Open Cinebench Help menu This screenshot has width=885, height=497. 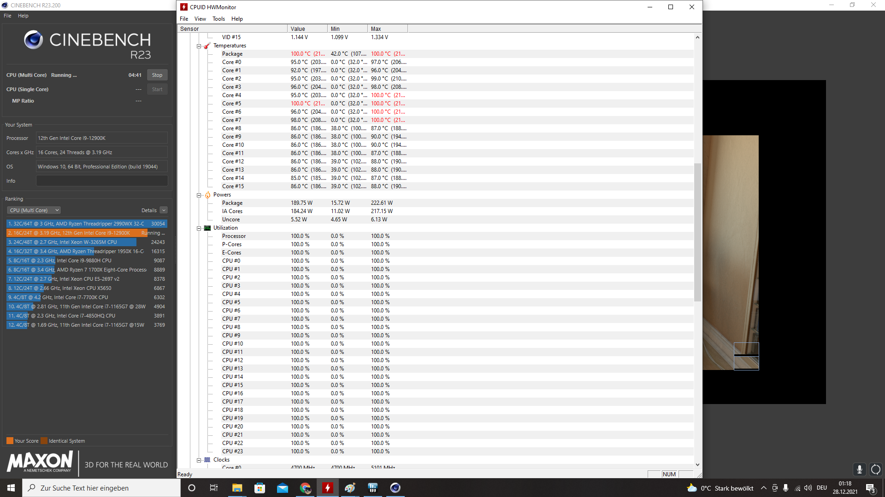(23, 16)
